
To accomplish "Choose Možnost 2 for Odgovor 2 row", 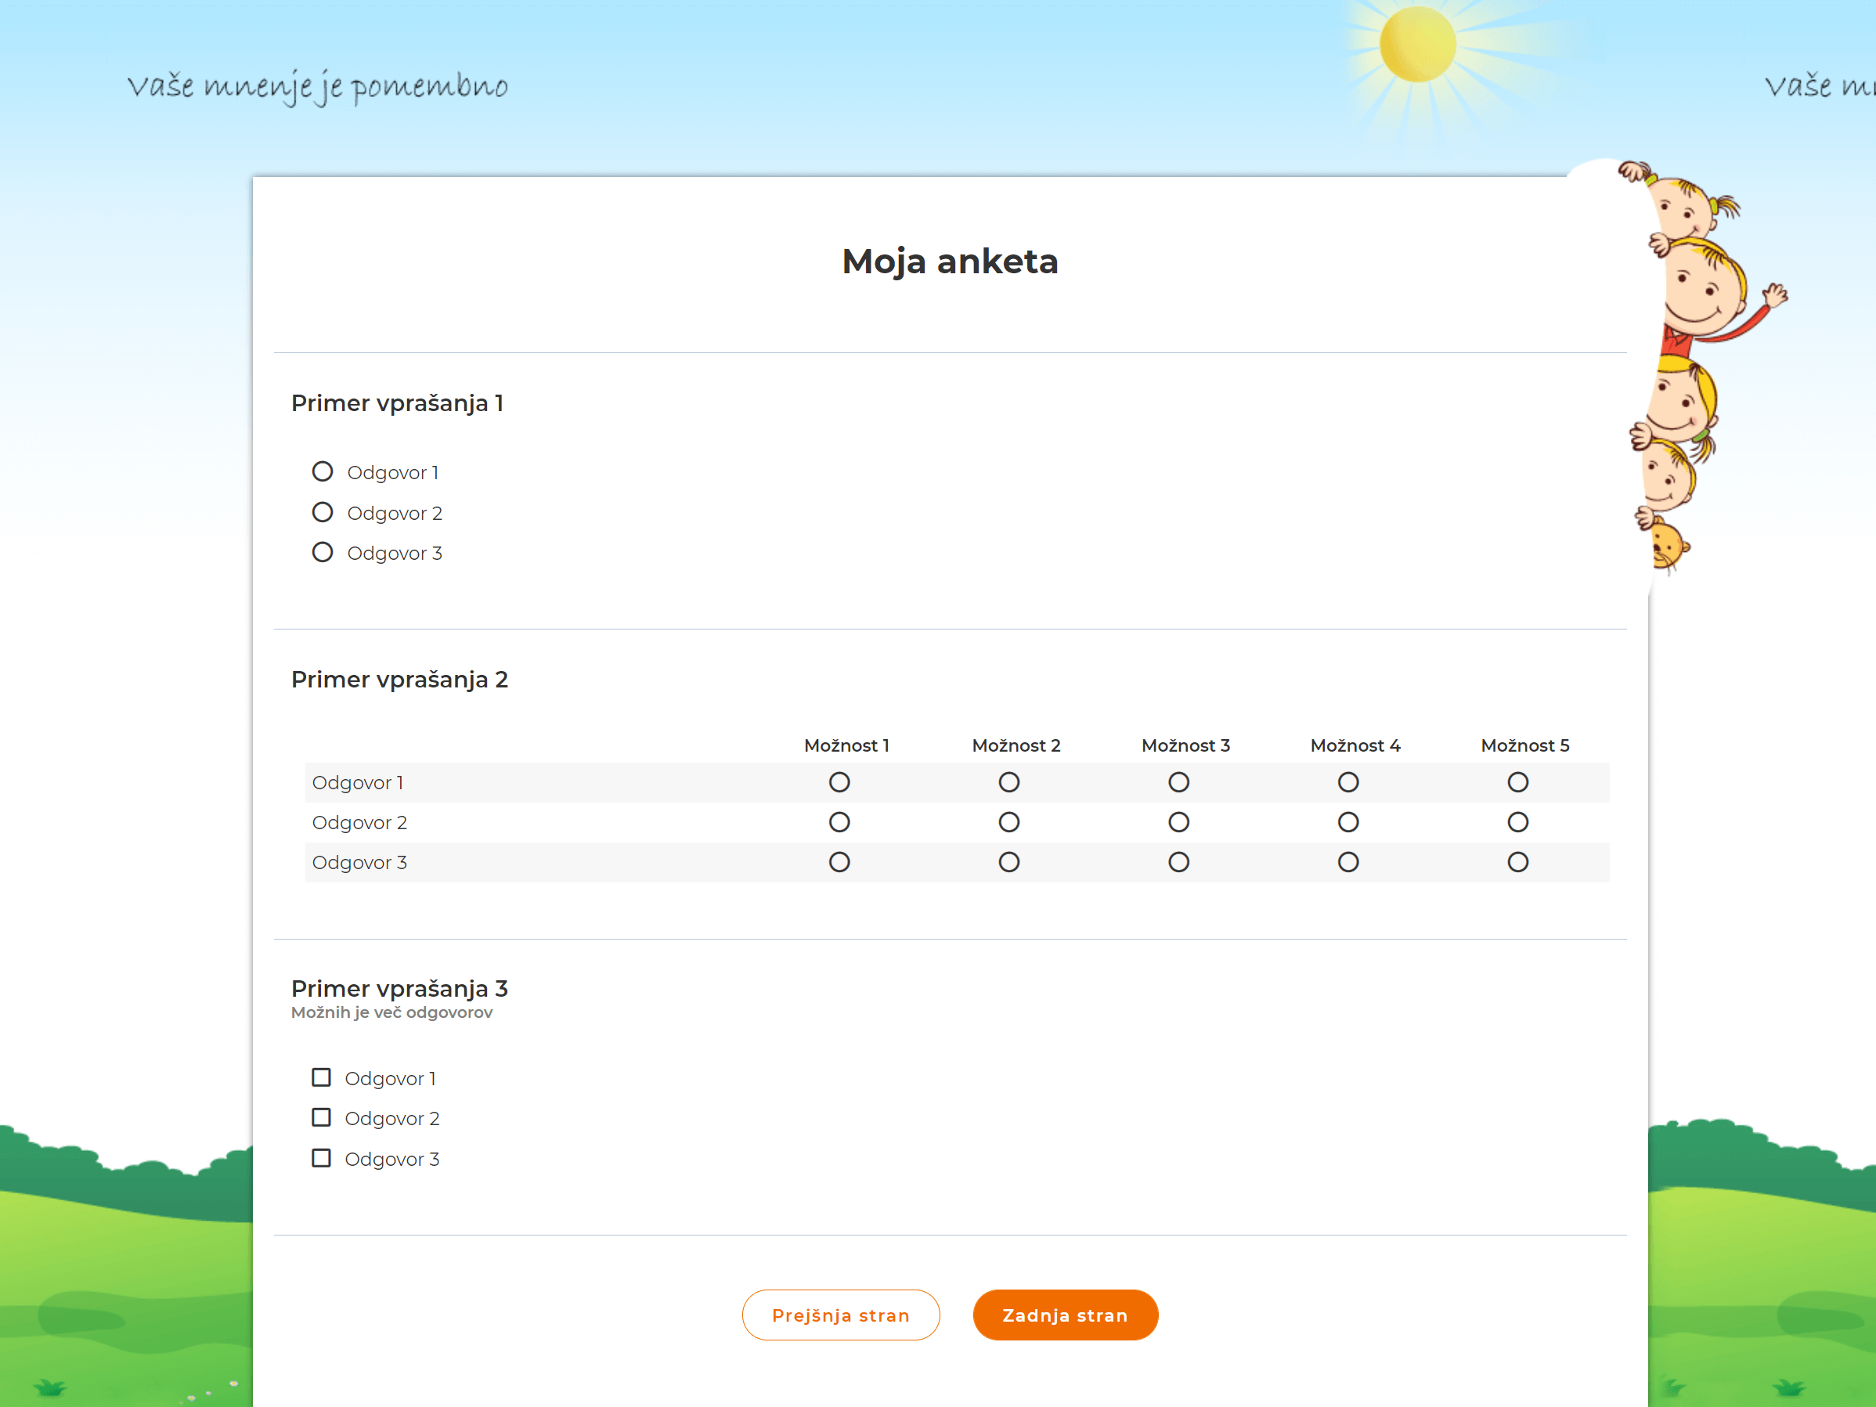I will 1009,822.
